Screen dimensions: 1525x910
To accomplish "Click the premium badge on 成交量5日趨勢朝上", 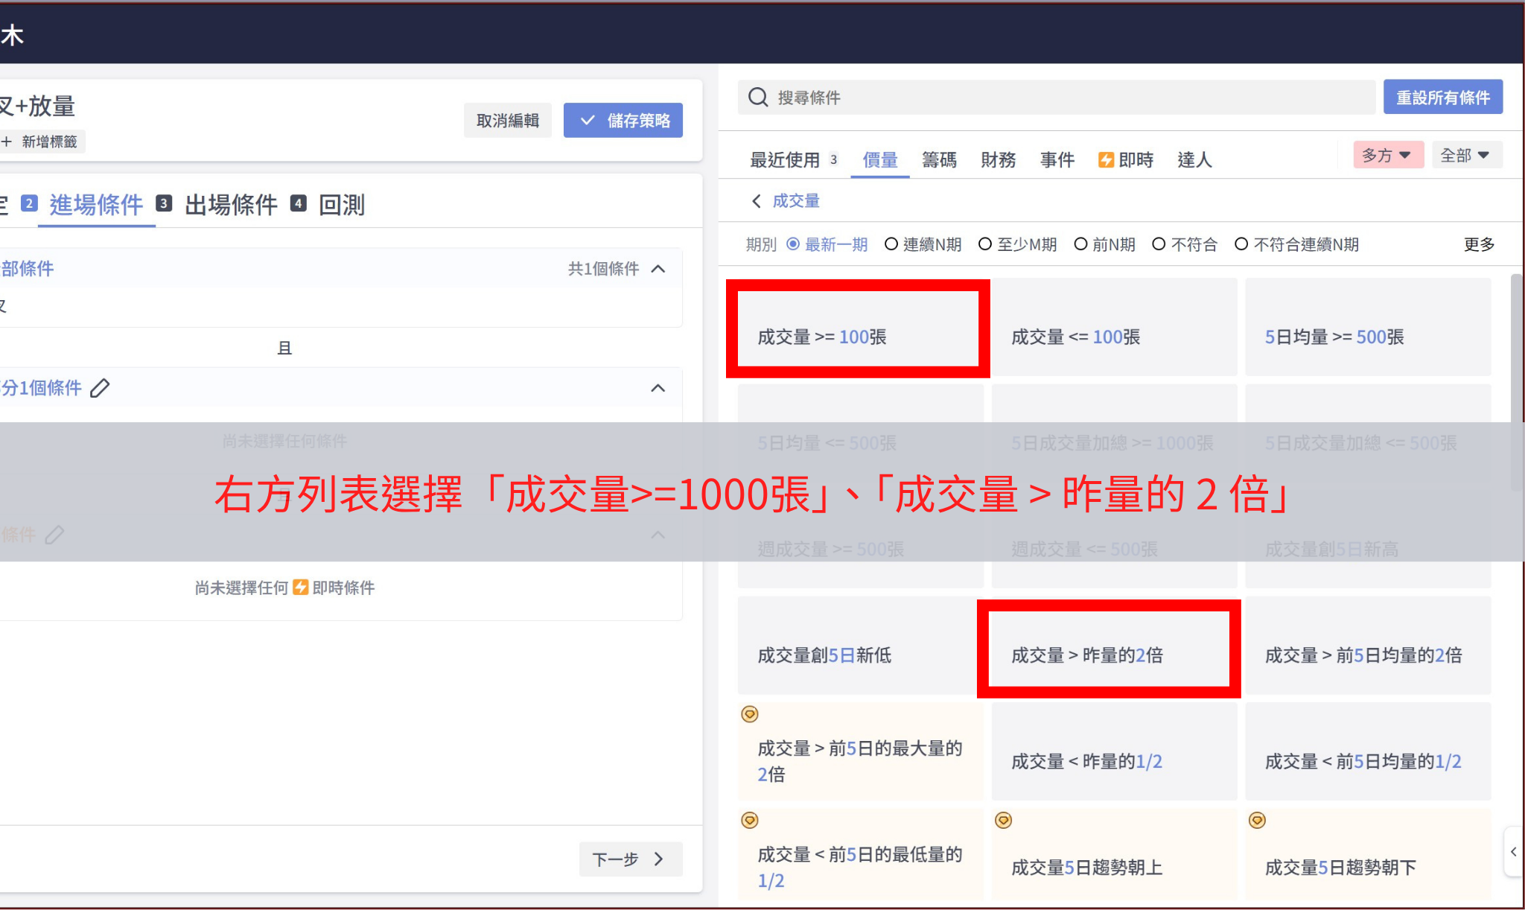I will pyautogui.click(x=1004, y=821).
